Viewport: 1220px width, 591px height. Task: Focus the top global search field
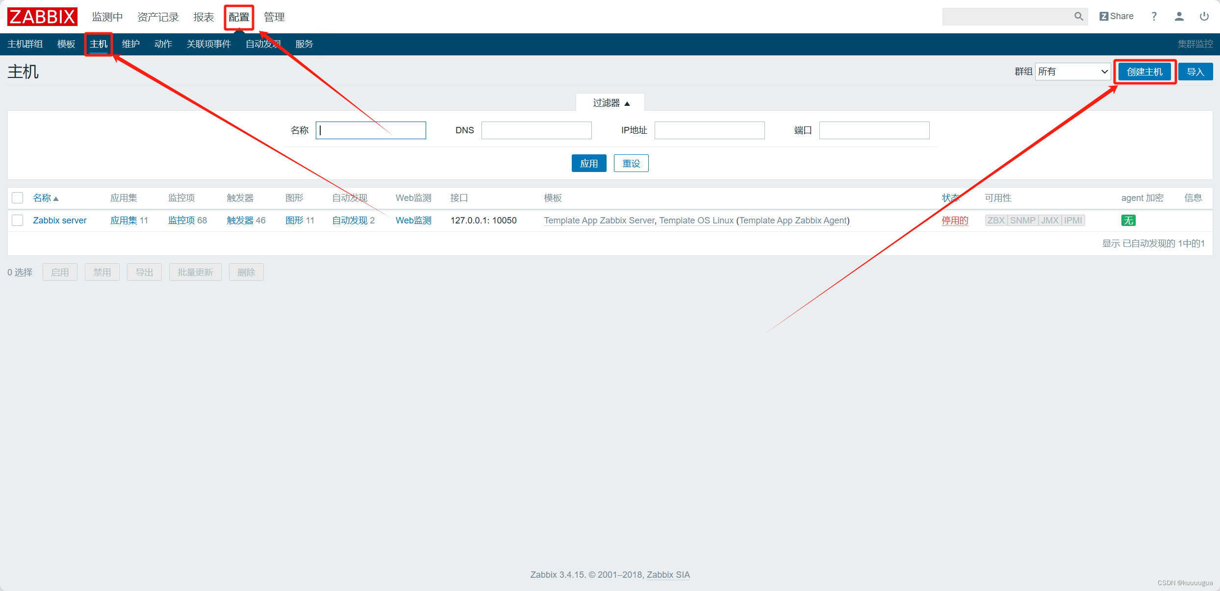tap(1007, 17)
